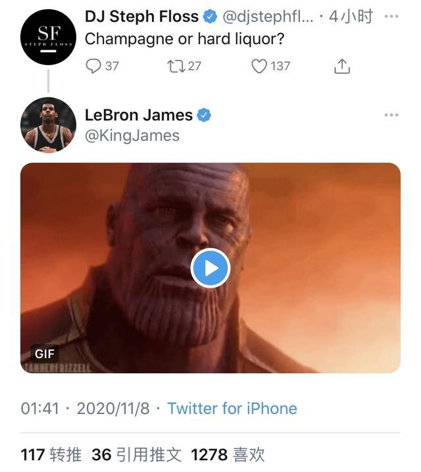Open LeBron James profile picture
Screen dimensions: 421x472
(48, 125)
